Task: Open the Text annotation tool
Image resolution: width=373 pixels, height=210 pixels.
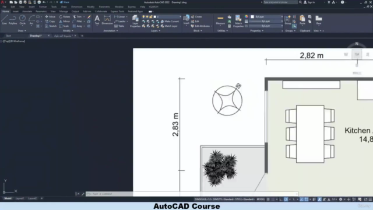Action: [97, 20]
